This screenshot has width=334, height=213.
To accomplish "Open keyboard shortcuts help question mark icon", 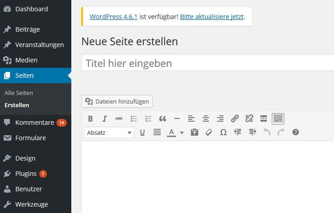I will (x=296, y=133).
